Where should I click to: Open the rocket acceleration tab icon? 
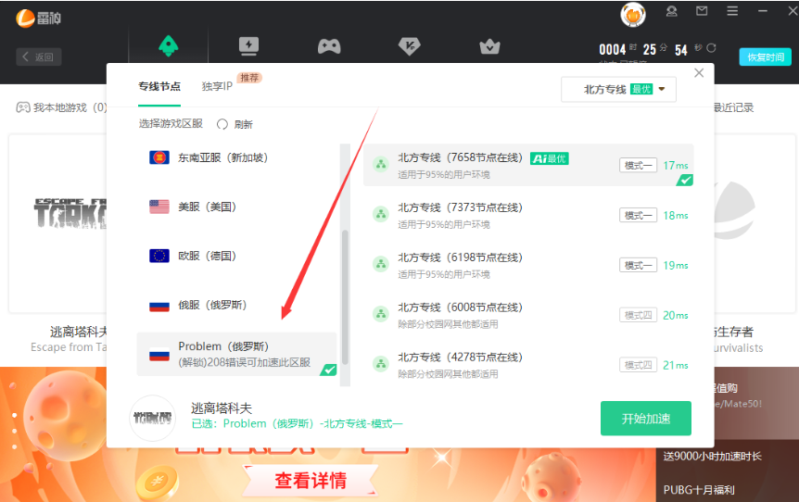168,46
